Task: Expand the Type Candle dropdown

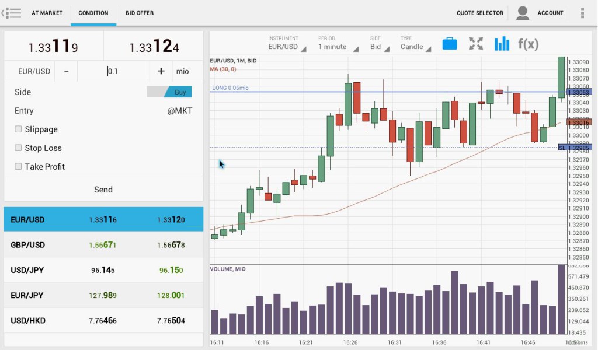Action: tap(415, 44)
